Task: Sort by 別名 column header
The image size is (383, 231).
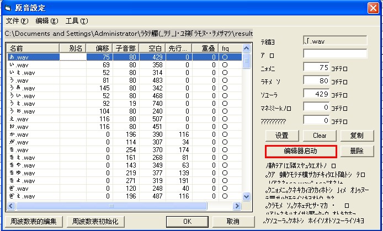Action: pyautogui.click(x=73, y=49)
